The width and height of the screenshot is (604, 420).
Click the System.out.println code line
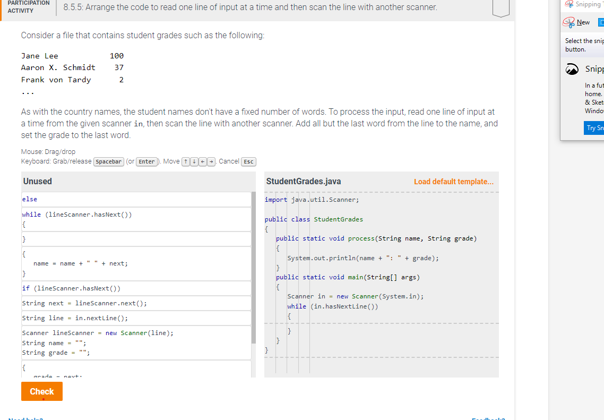[363, 258]
